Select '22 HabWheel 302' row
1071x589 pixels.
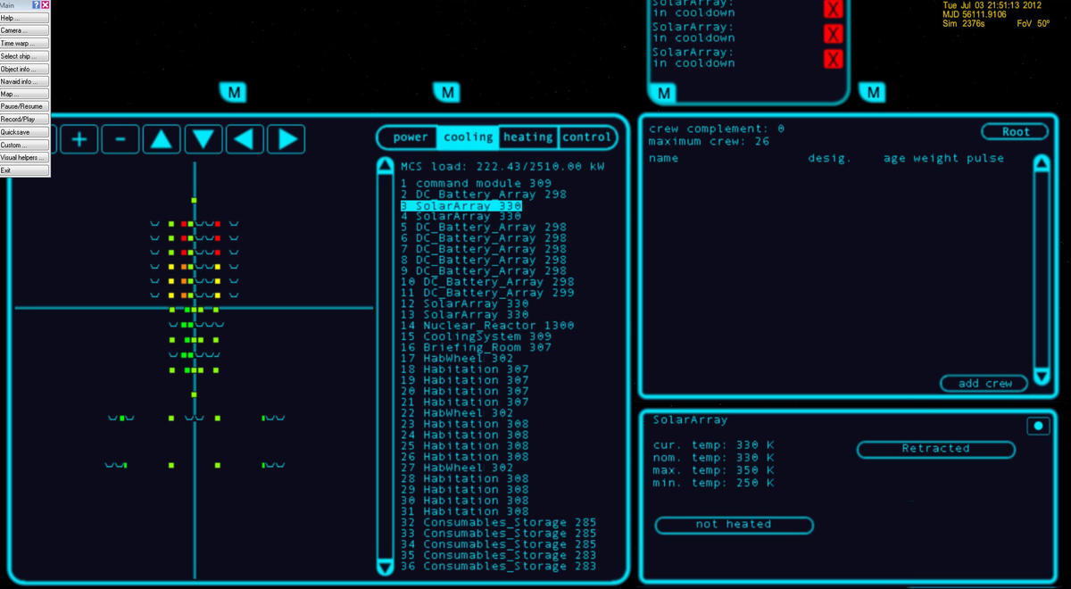[458, 413]
